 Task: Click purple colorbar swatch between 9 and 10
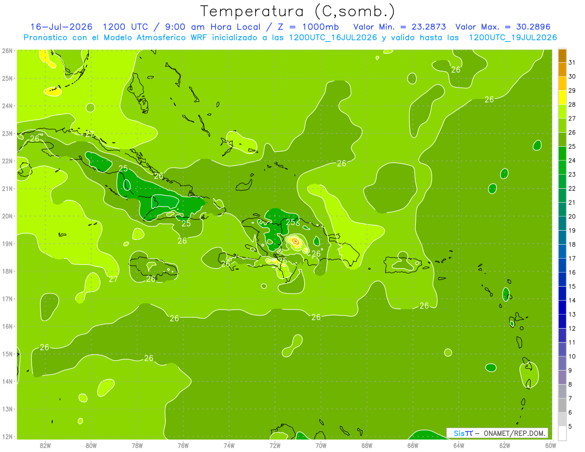click(x=562, y=363)
